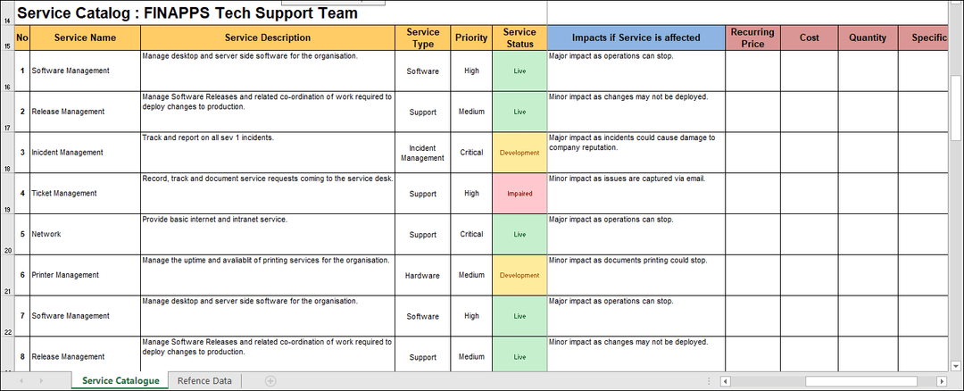The height and width of the screenshot is (391, 964).
Task: Switch to the Refence Data tab
Action: coord(204,381)
